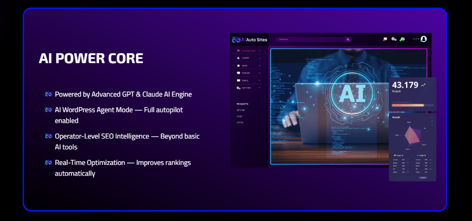The width and height of the screenshot is (472, 221).
Task: Click the AI POWER CORE heading
Action: click(91, 58)
